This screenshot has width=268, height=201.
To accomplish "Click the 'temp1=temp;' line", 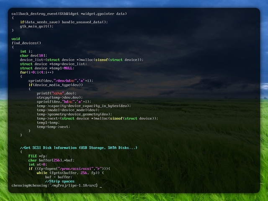I will tap(48, 123).
